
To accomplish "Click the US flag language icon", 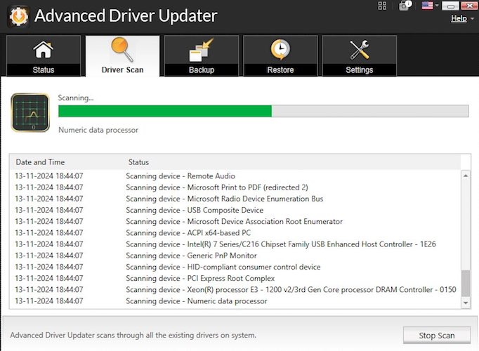I will tap(427, 6).
